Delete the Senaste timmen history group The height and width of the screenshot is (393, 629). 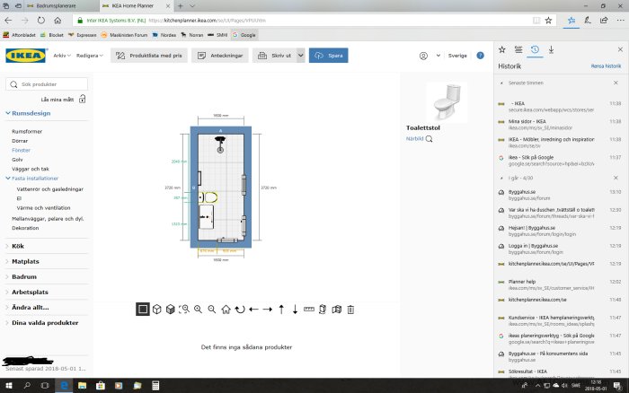616,83
